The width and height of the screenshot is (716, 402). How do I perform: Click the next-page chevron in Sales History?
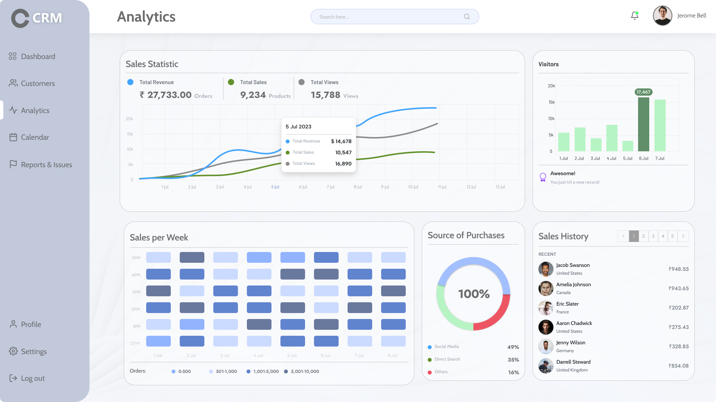[683, 236]
